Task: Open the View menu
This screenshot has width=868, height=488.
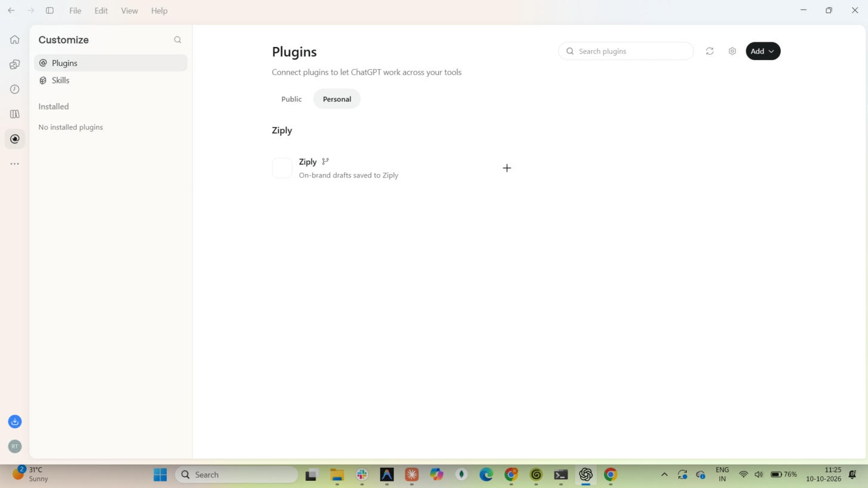Action: (x=129, y=11)
